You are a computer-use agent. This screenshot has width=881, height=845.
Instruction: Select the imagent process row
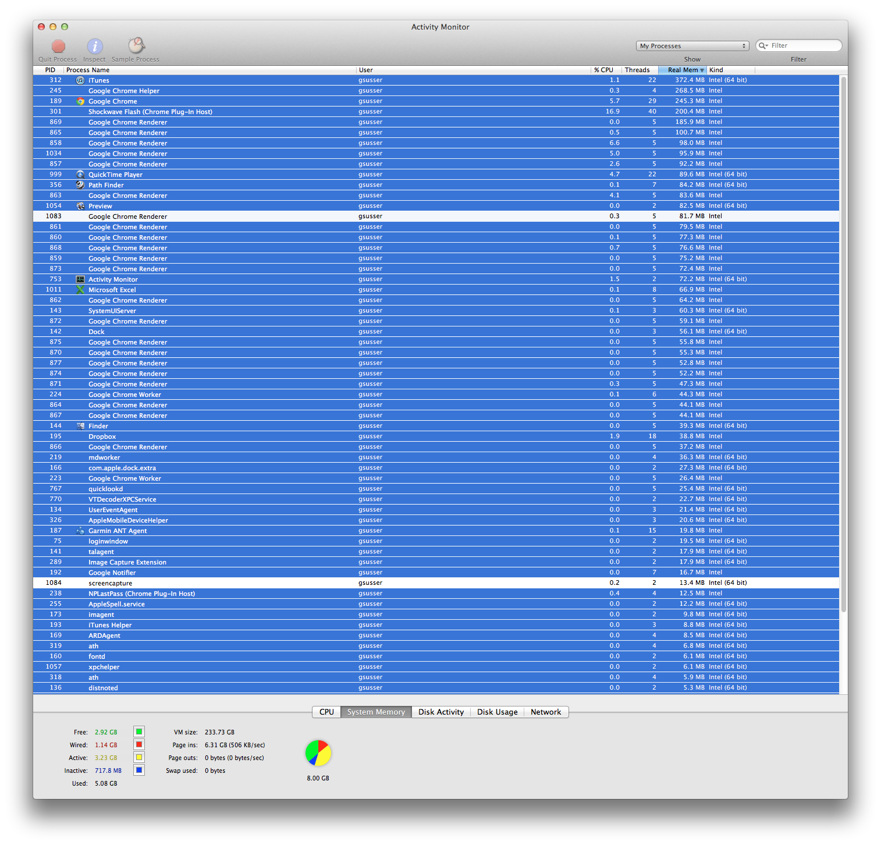point(436,615)
